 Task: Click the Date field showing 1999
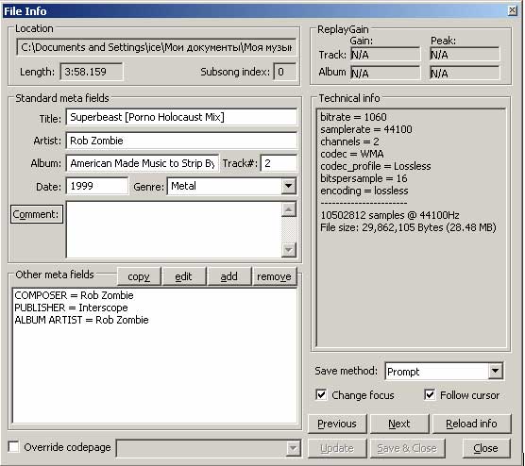click(97, 186)
